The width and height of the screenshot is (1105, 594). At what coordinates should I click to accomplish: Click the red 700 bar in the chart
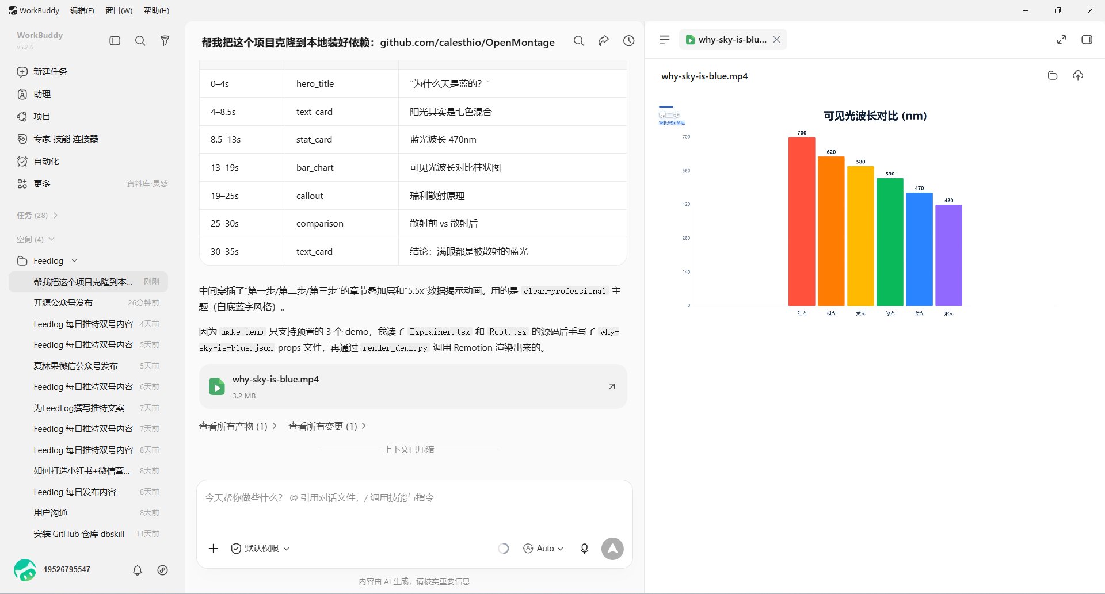pyautogui.click(x=802, y=221)
